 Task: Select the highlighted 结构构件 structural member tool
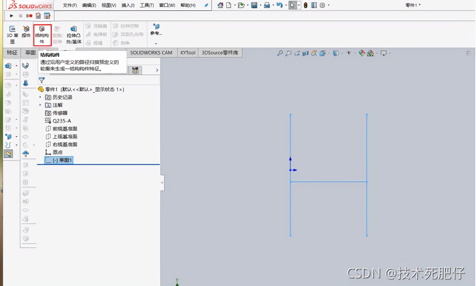(42, 34)
